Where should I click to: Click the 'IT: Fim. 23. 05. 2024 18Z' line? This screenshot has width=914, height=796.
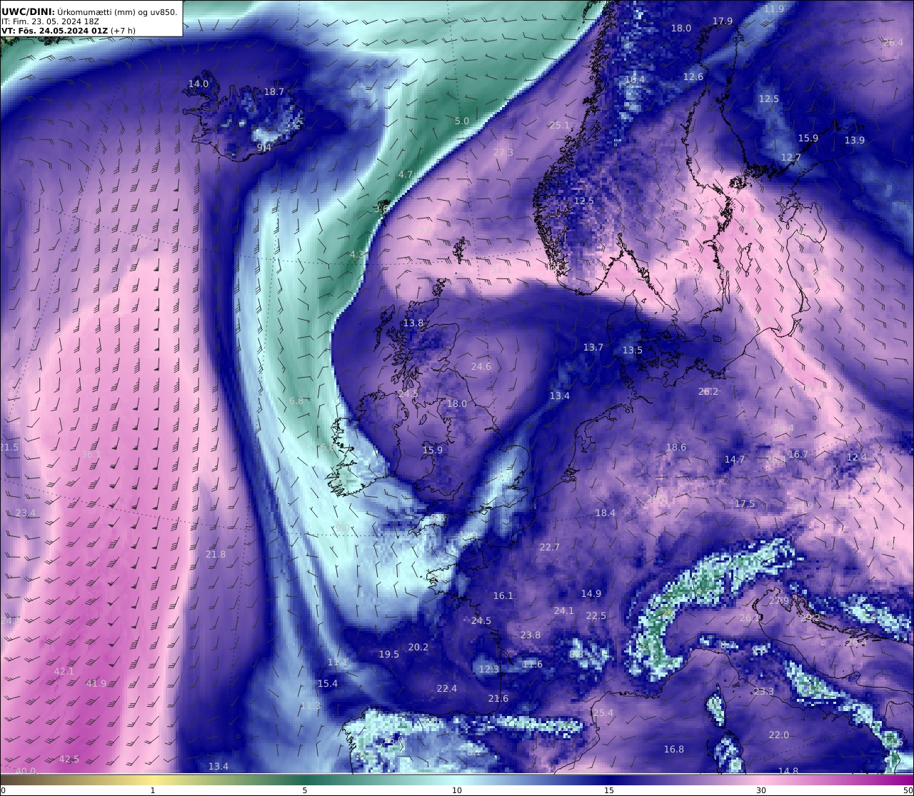[x=49, y=21]
